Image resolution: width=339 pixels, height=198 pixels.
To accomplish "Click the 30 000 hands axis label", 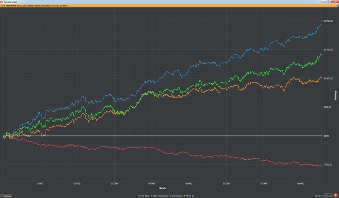I will click(114, 184).
